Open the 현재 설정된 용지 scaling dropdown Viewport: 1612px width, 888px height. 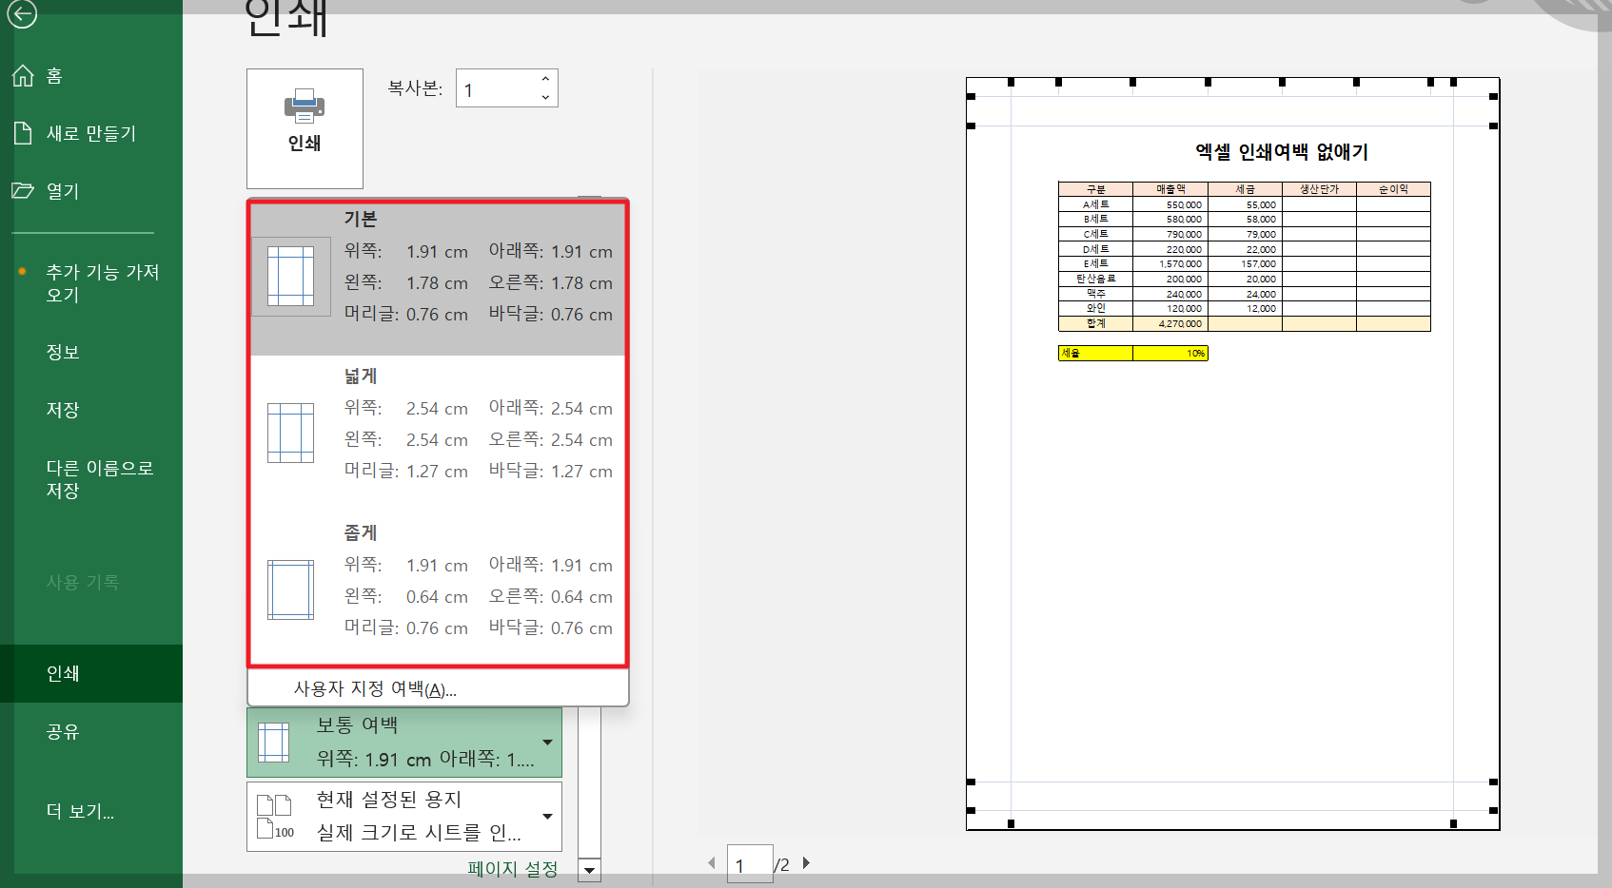coord(547,816)
